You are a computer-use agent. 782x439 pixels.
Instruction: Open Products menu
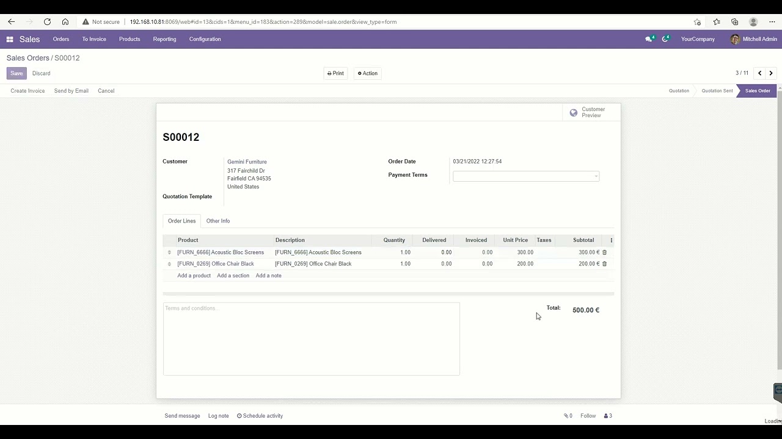tap(130, 39)
